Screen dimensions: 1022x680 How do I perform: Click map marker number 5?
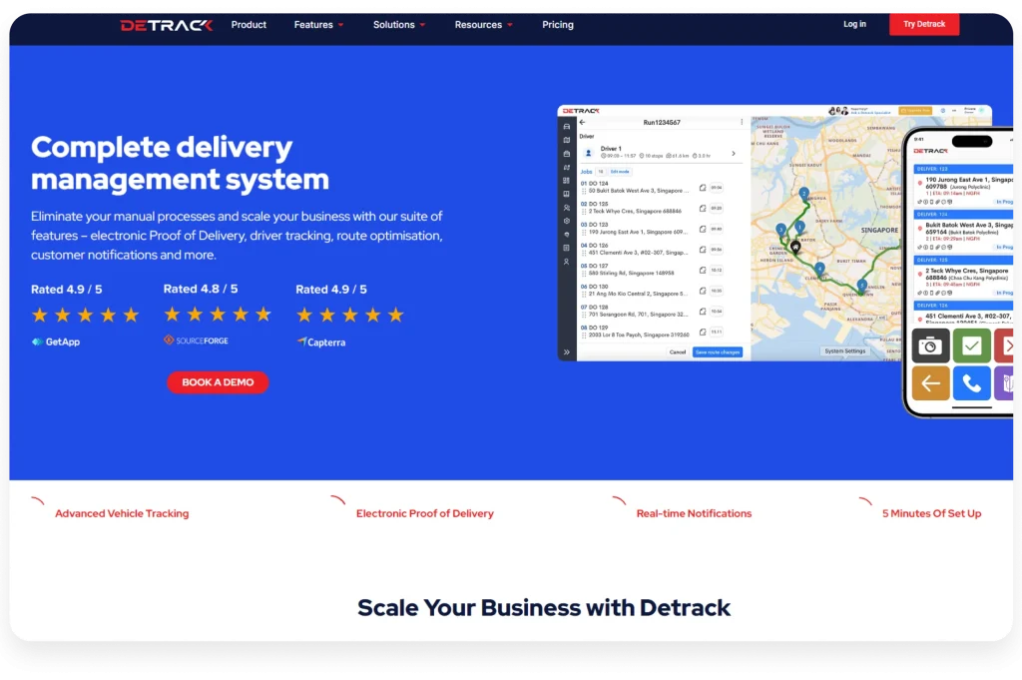(861, 285)
